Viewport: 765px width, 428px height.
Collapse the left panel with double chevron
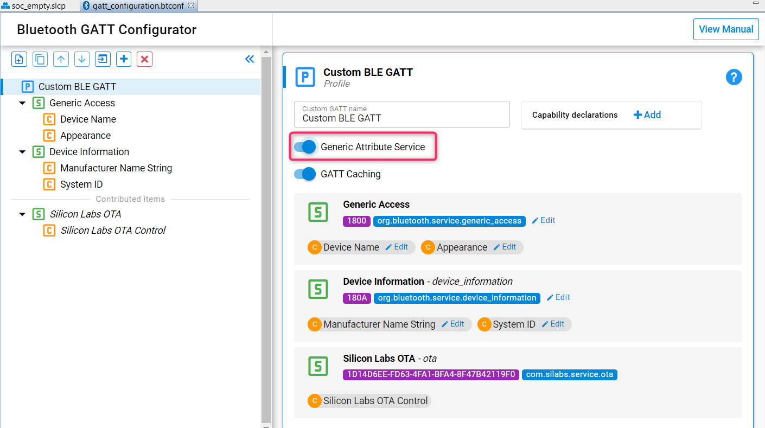(250, 59)
